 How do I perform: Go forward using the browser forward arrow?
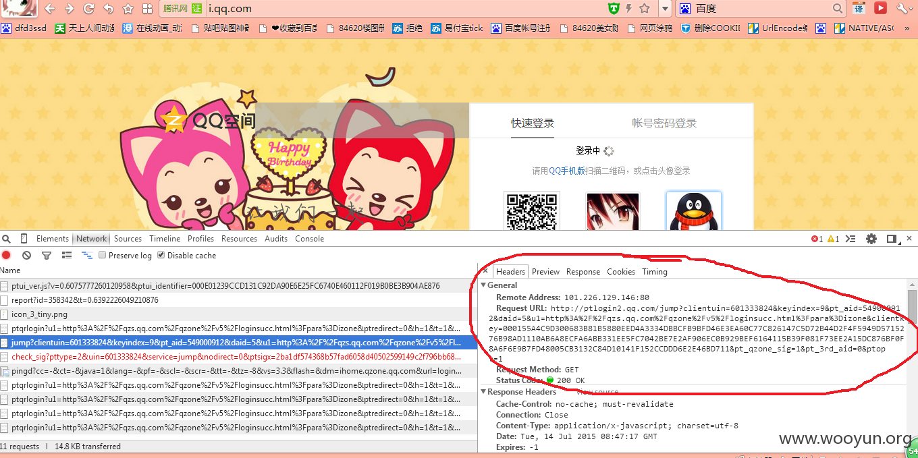coord(69,9)
